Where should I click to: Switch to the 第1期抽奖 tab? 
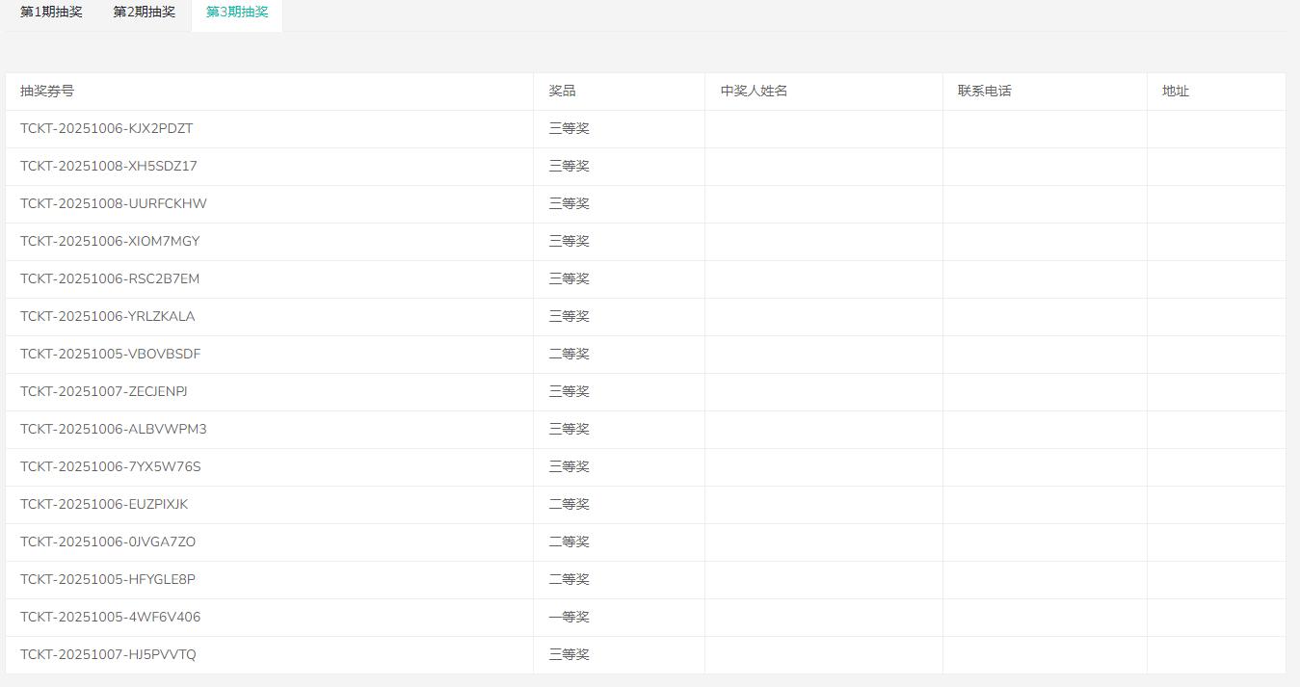[x=51, y=13]
